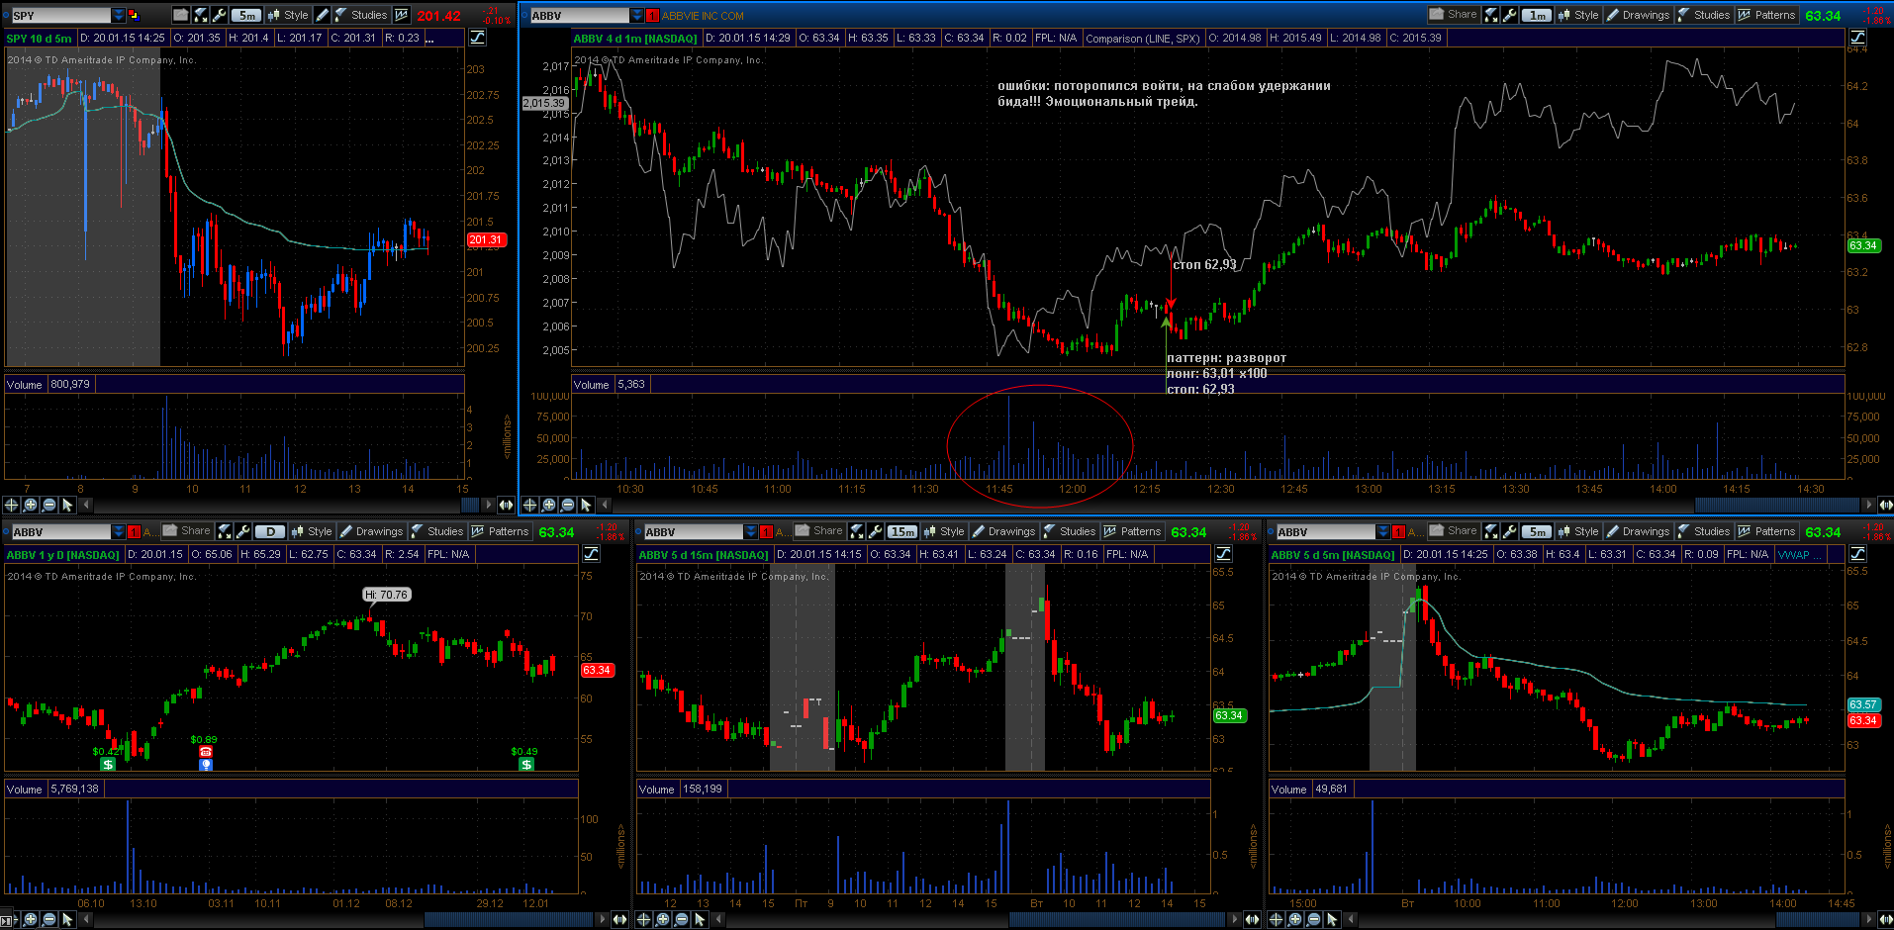Open ABBV 1m chart settings wrench

click(x=1510, y=15)
